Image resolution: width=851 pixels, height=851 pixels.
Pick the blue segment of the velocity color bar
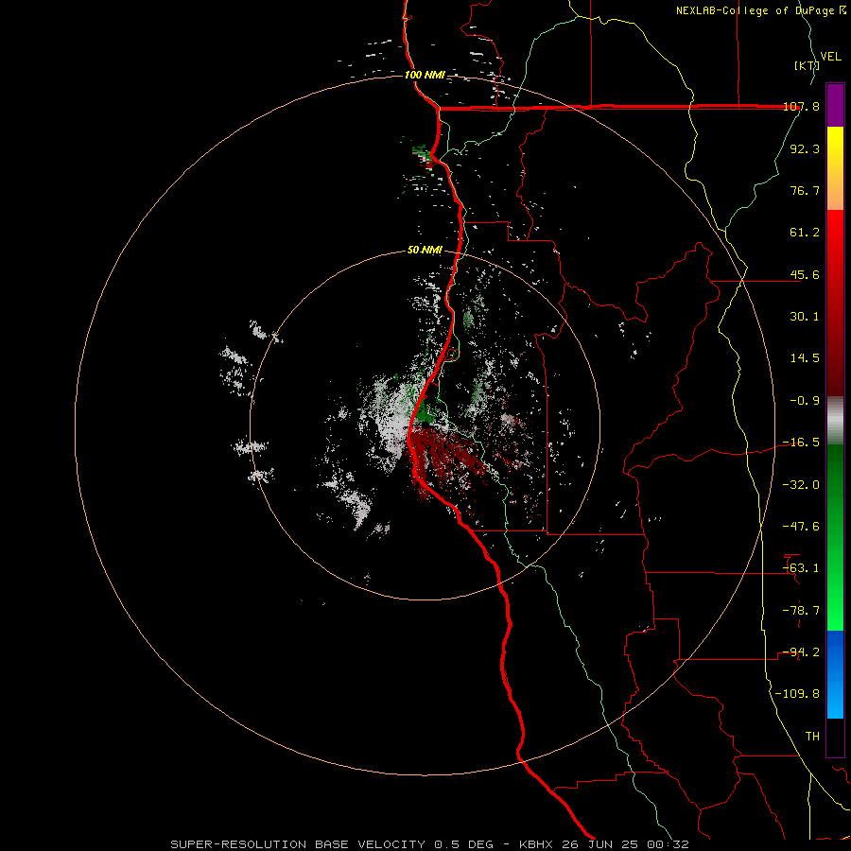click(x=835, y=674)
